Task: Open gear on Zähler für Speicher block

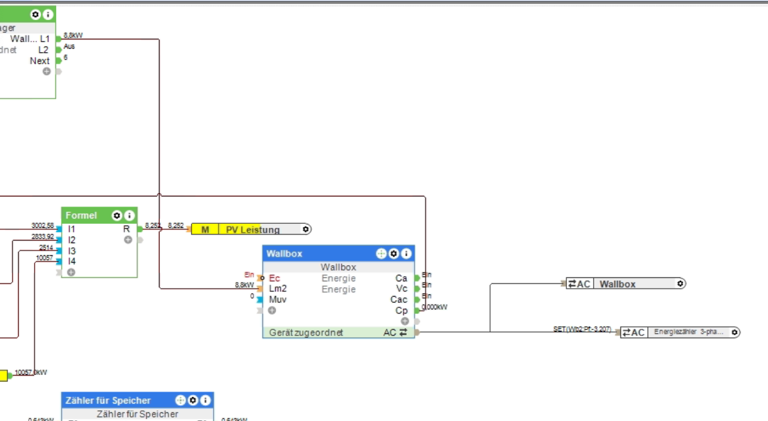Action: (x=193, y=400)
